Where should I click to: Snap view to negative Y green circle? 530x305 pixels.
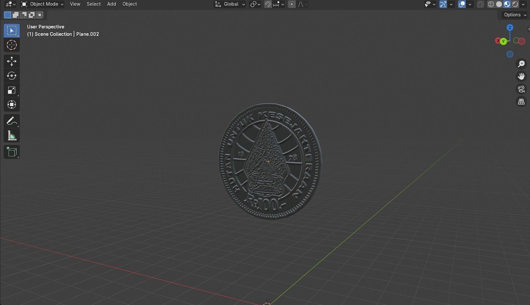tap(516, 41)
